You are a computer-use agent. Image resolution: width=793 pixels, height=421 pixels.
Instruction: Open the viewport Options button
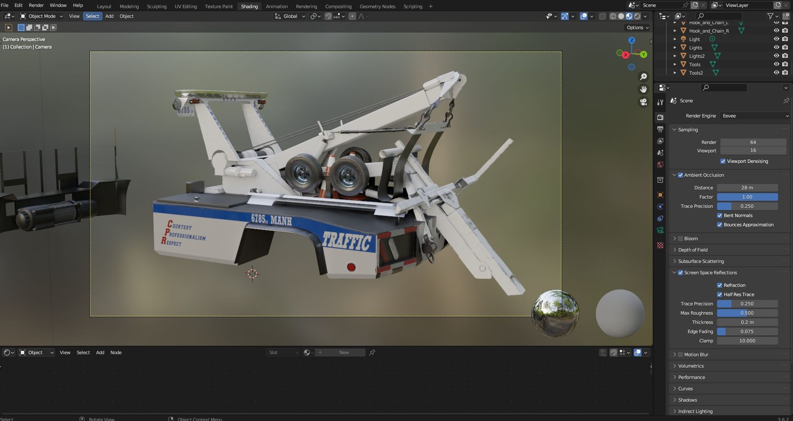click(x=637, y=28)
